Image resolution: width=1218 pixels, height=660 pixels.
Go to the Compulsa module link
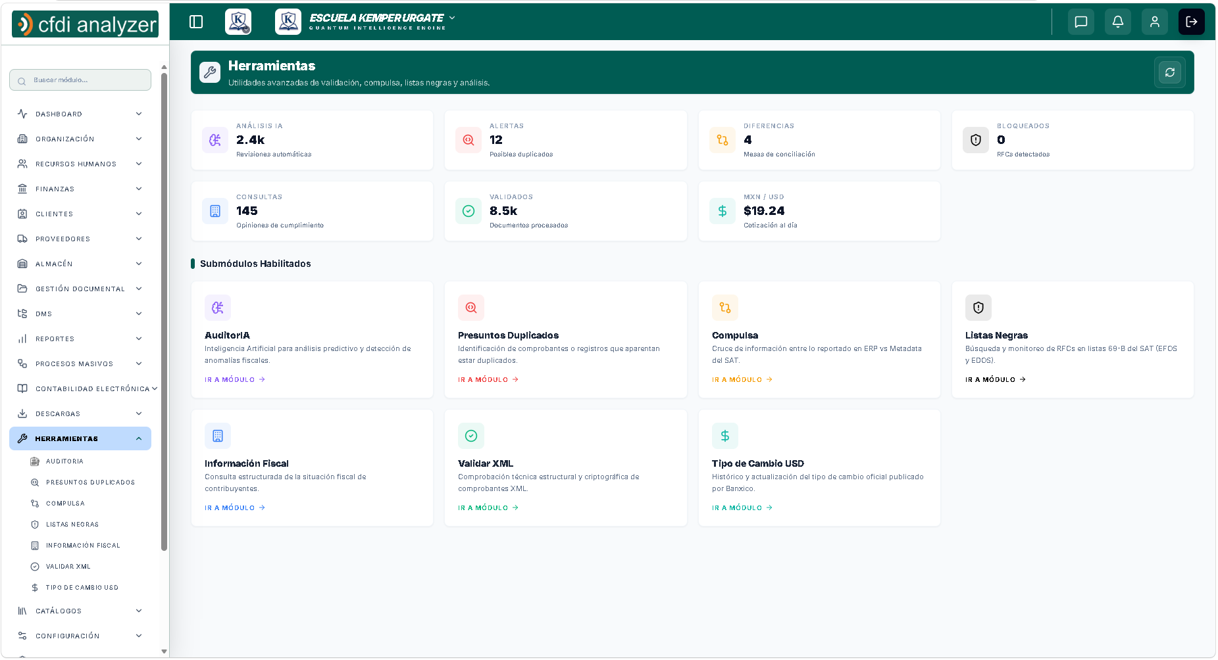(742, 379)
